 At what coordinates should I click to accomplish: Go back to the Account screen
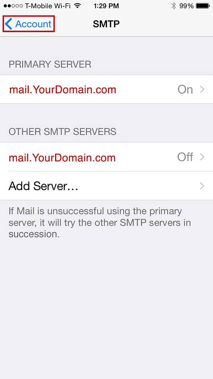pyautogui.click(x=28, y=24)
